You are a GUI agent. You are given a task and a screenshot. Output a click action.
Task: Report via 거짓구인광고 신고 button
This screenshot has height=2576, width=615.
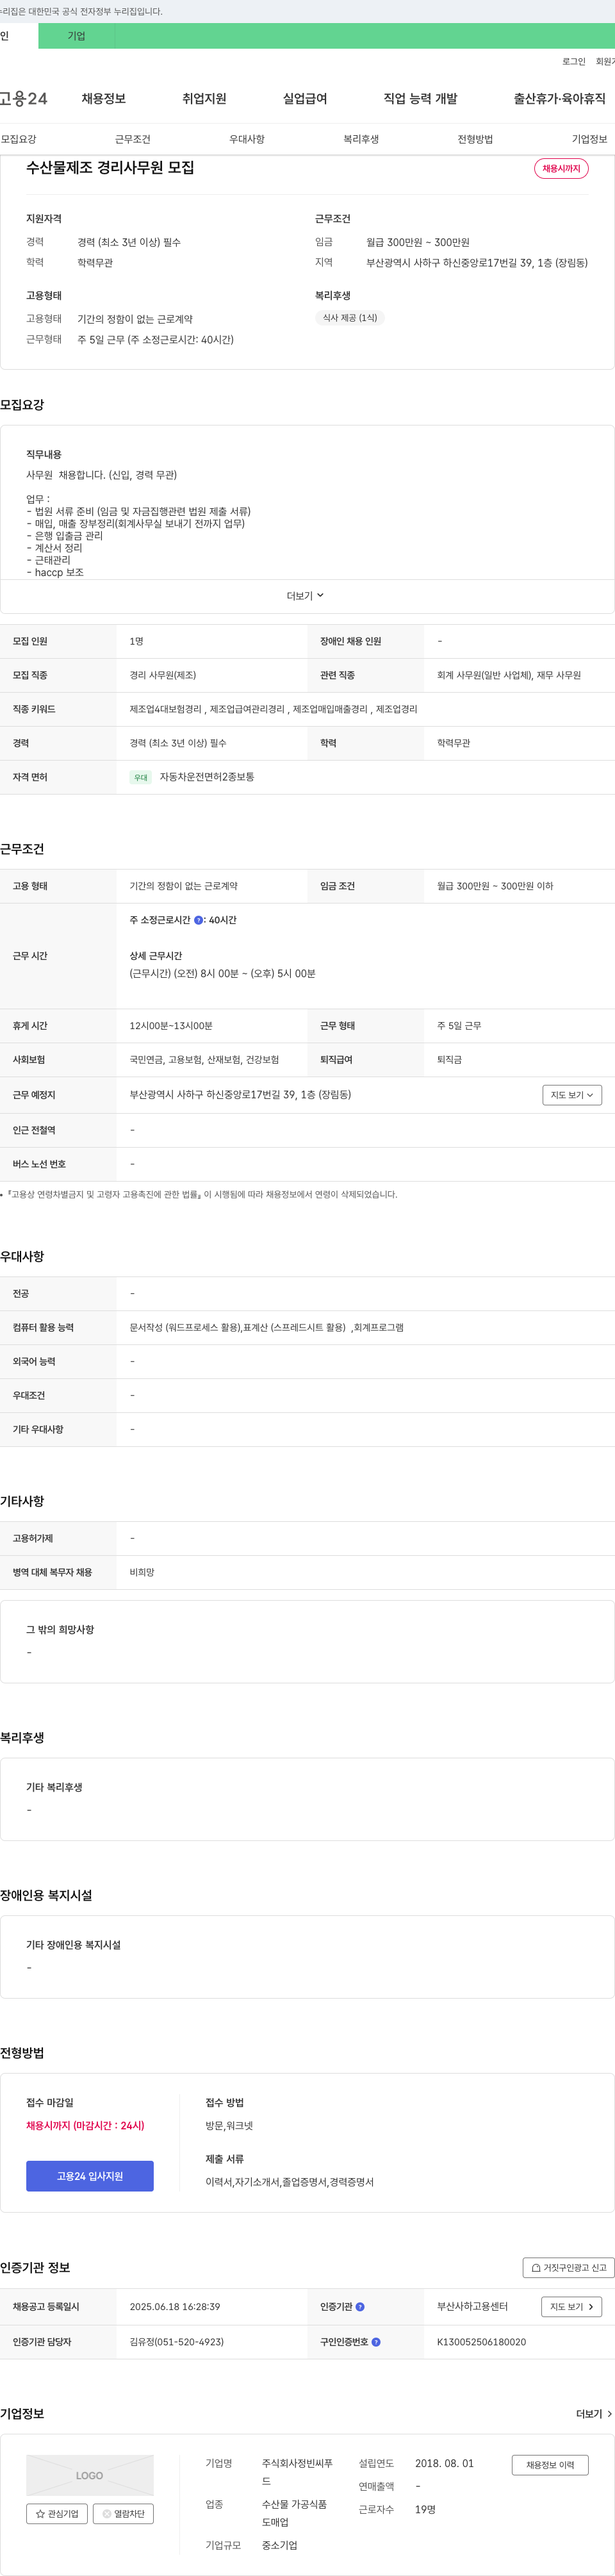click(568, 2268)
